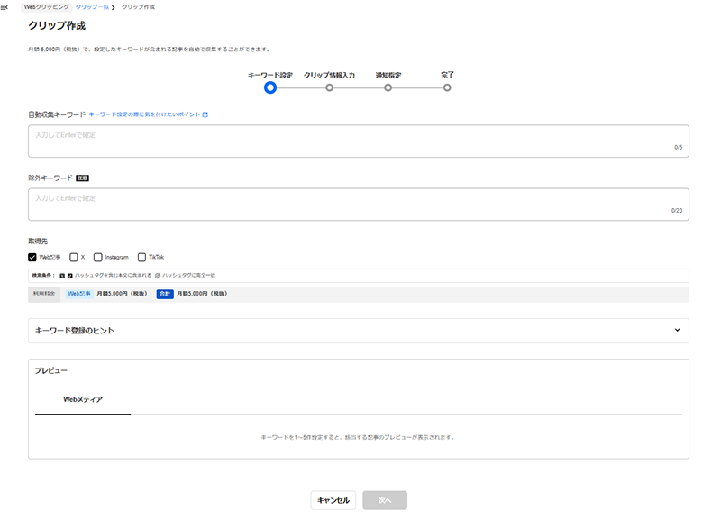The height and width of the screenshot is (520, 721).
Task: Select the キーワード設定 step marker
Action: tap(269, 87)
